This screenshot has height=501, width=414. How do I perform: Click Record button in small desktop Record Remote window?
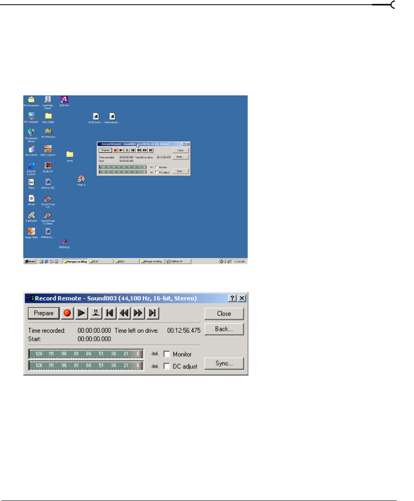[115, 150]
